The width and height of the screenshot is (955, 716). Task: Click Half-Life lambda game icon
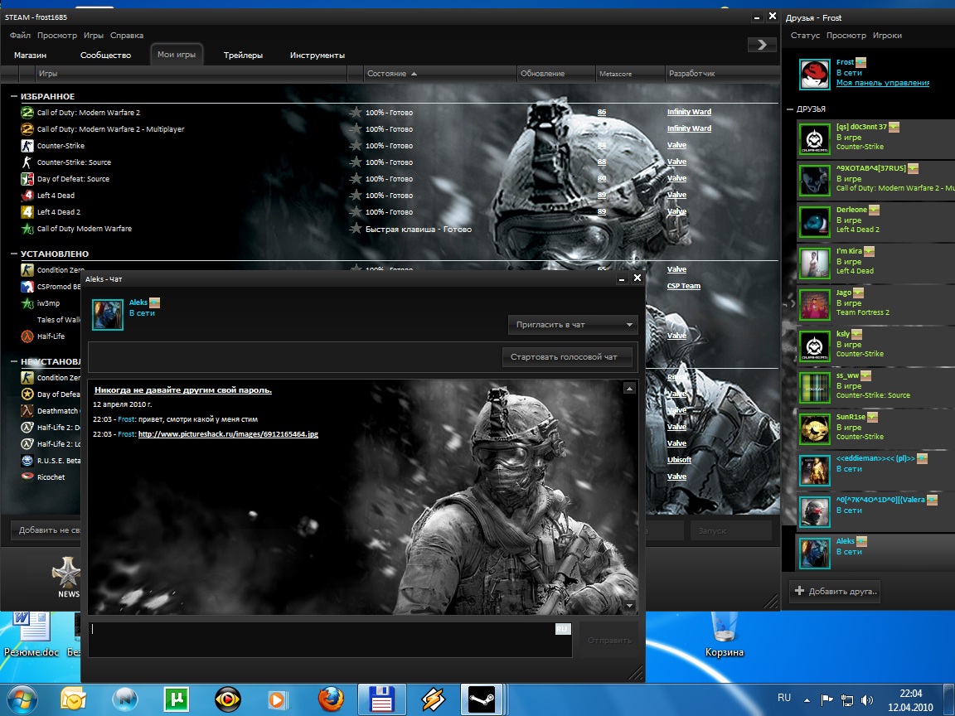pos(27,336)
